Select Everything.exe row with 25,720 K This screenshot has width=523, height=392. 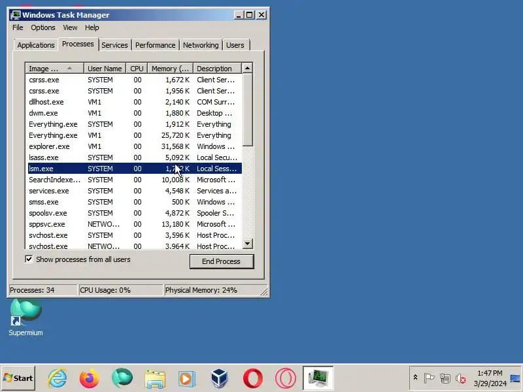(x=134, y=135)
